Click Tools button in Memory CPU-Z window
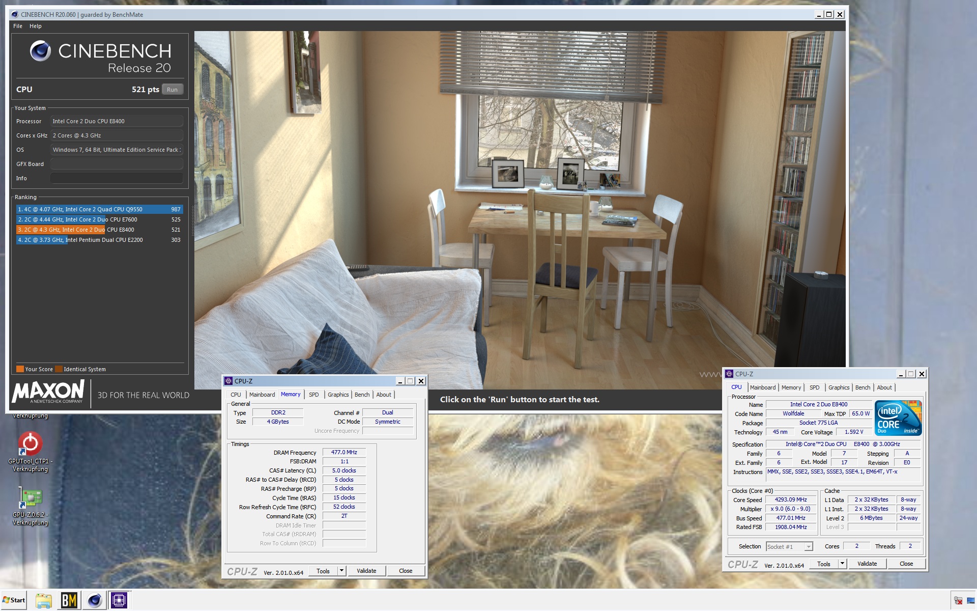977x611 pixels. pyautogui.click(x=323, y=571)
